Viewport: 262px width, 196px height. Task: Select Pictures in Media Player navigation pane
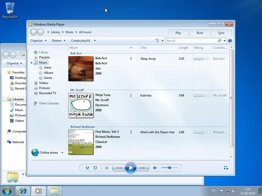click(45, 88)
